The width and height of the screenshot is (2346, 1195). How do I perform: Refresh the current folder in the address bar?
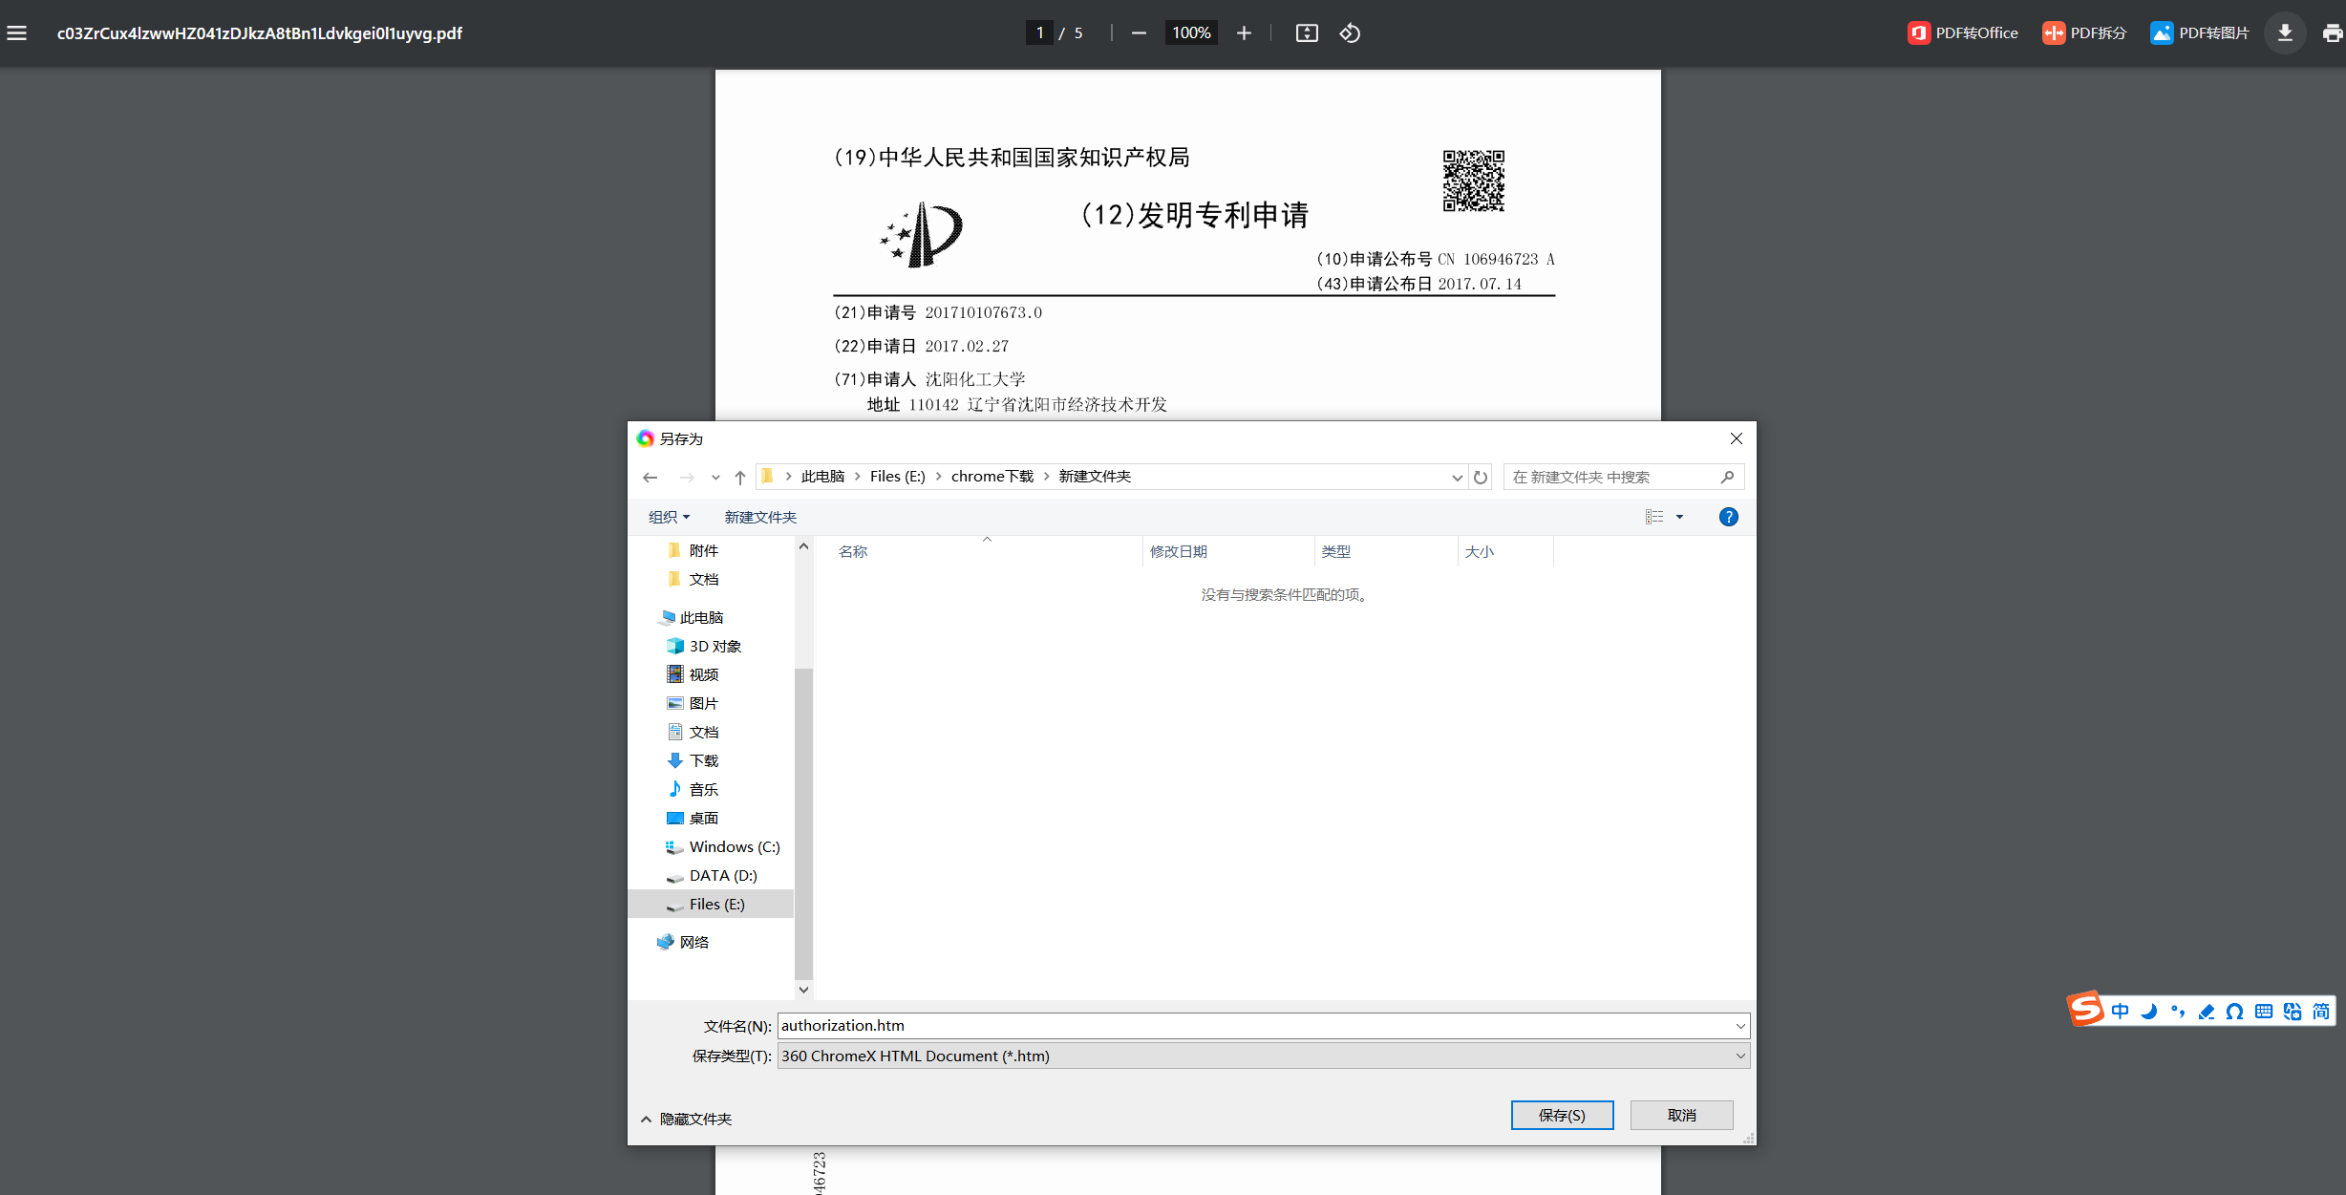1482,477
